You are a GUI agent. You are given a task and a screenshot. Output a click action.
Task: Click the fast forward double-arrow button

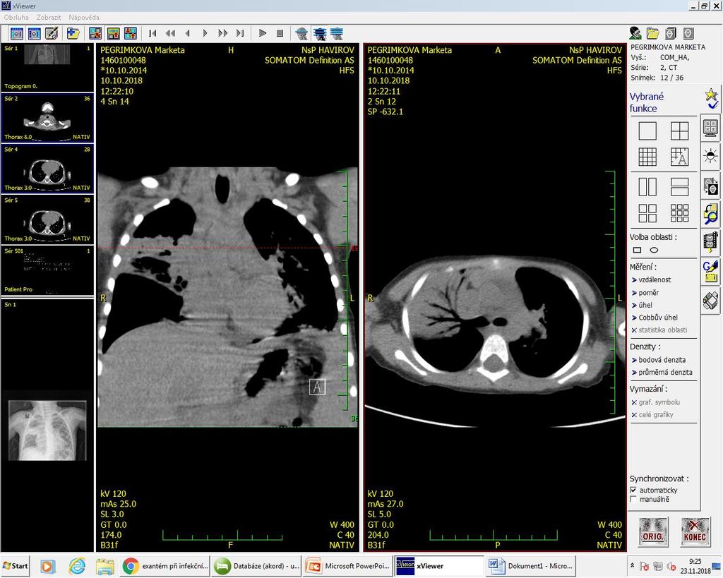222,33
